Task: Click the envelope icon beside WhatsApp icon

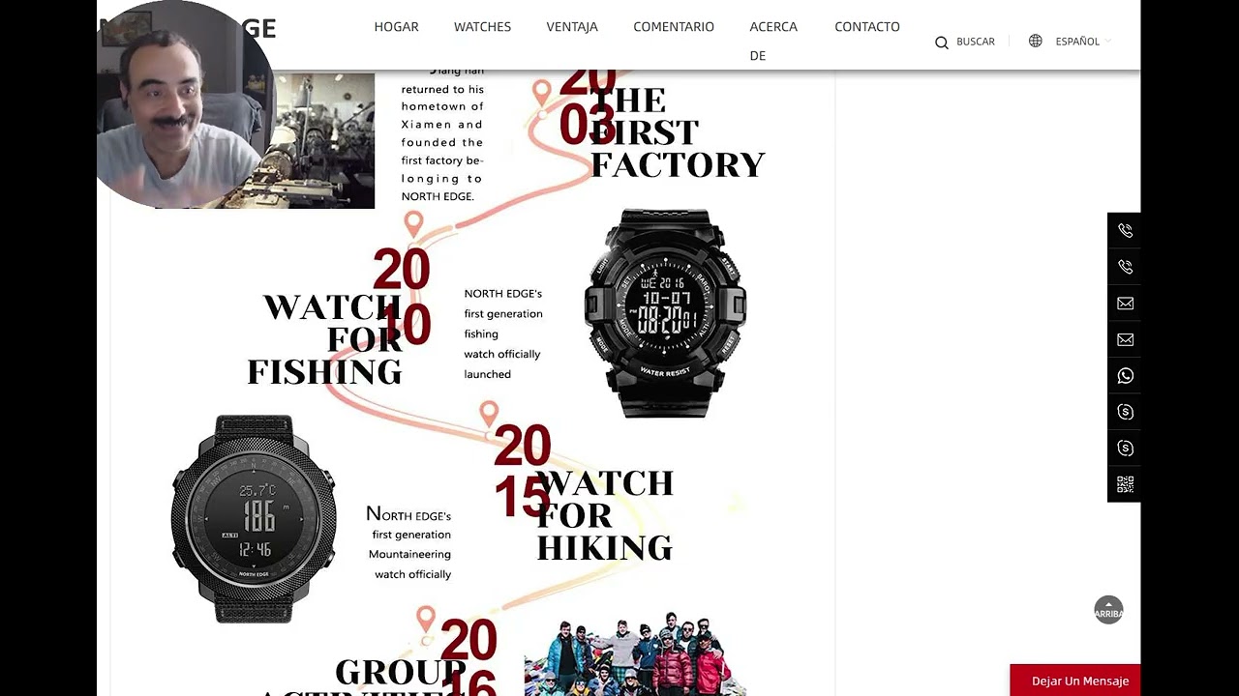Action: coord(1125,339)
